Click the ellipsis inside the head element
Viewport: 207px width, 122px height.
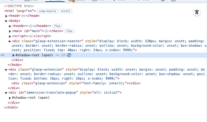[23, 16]
